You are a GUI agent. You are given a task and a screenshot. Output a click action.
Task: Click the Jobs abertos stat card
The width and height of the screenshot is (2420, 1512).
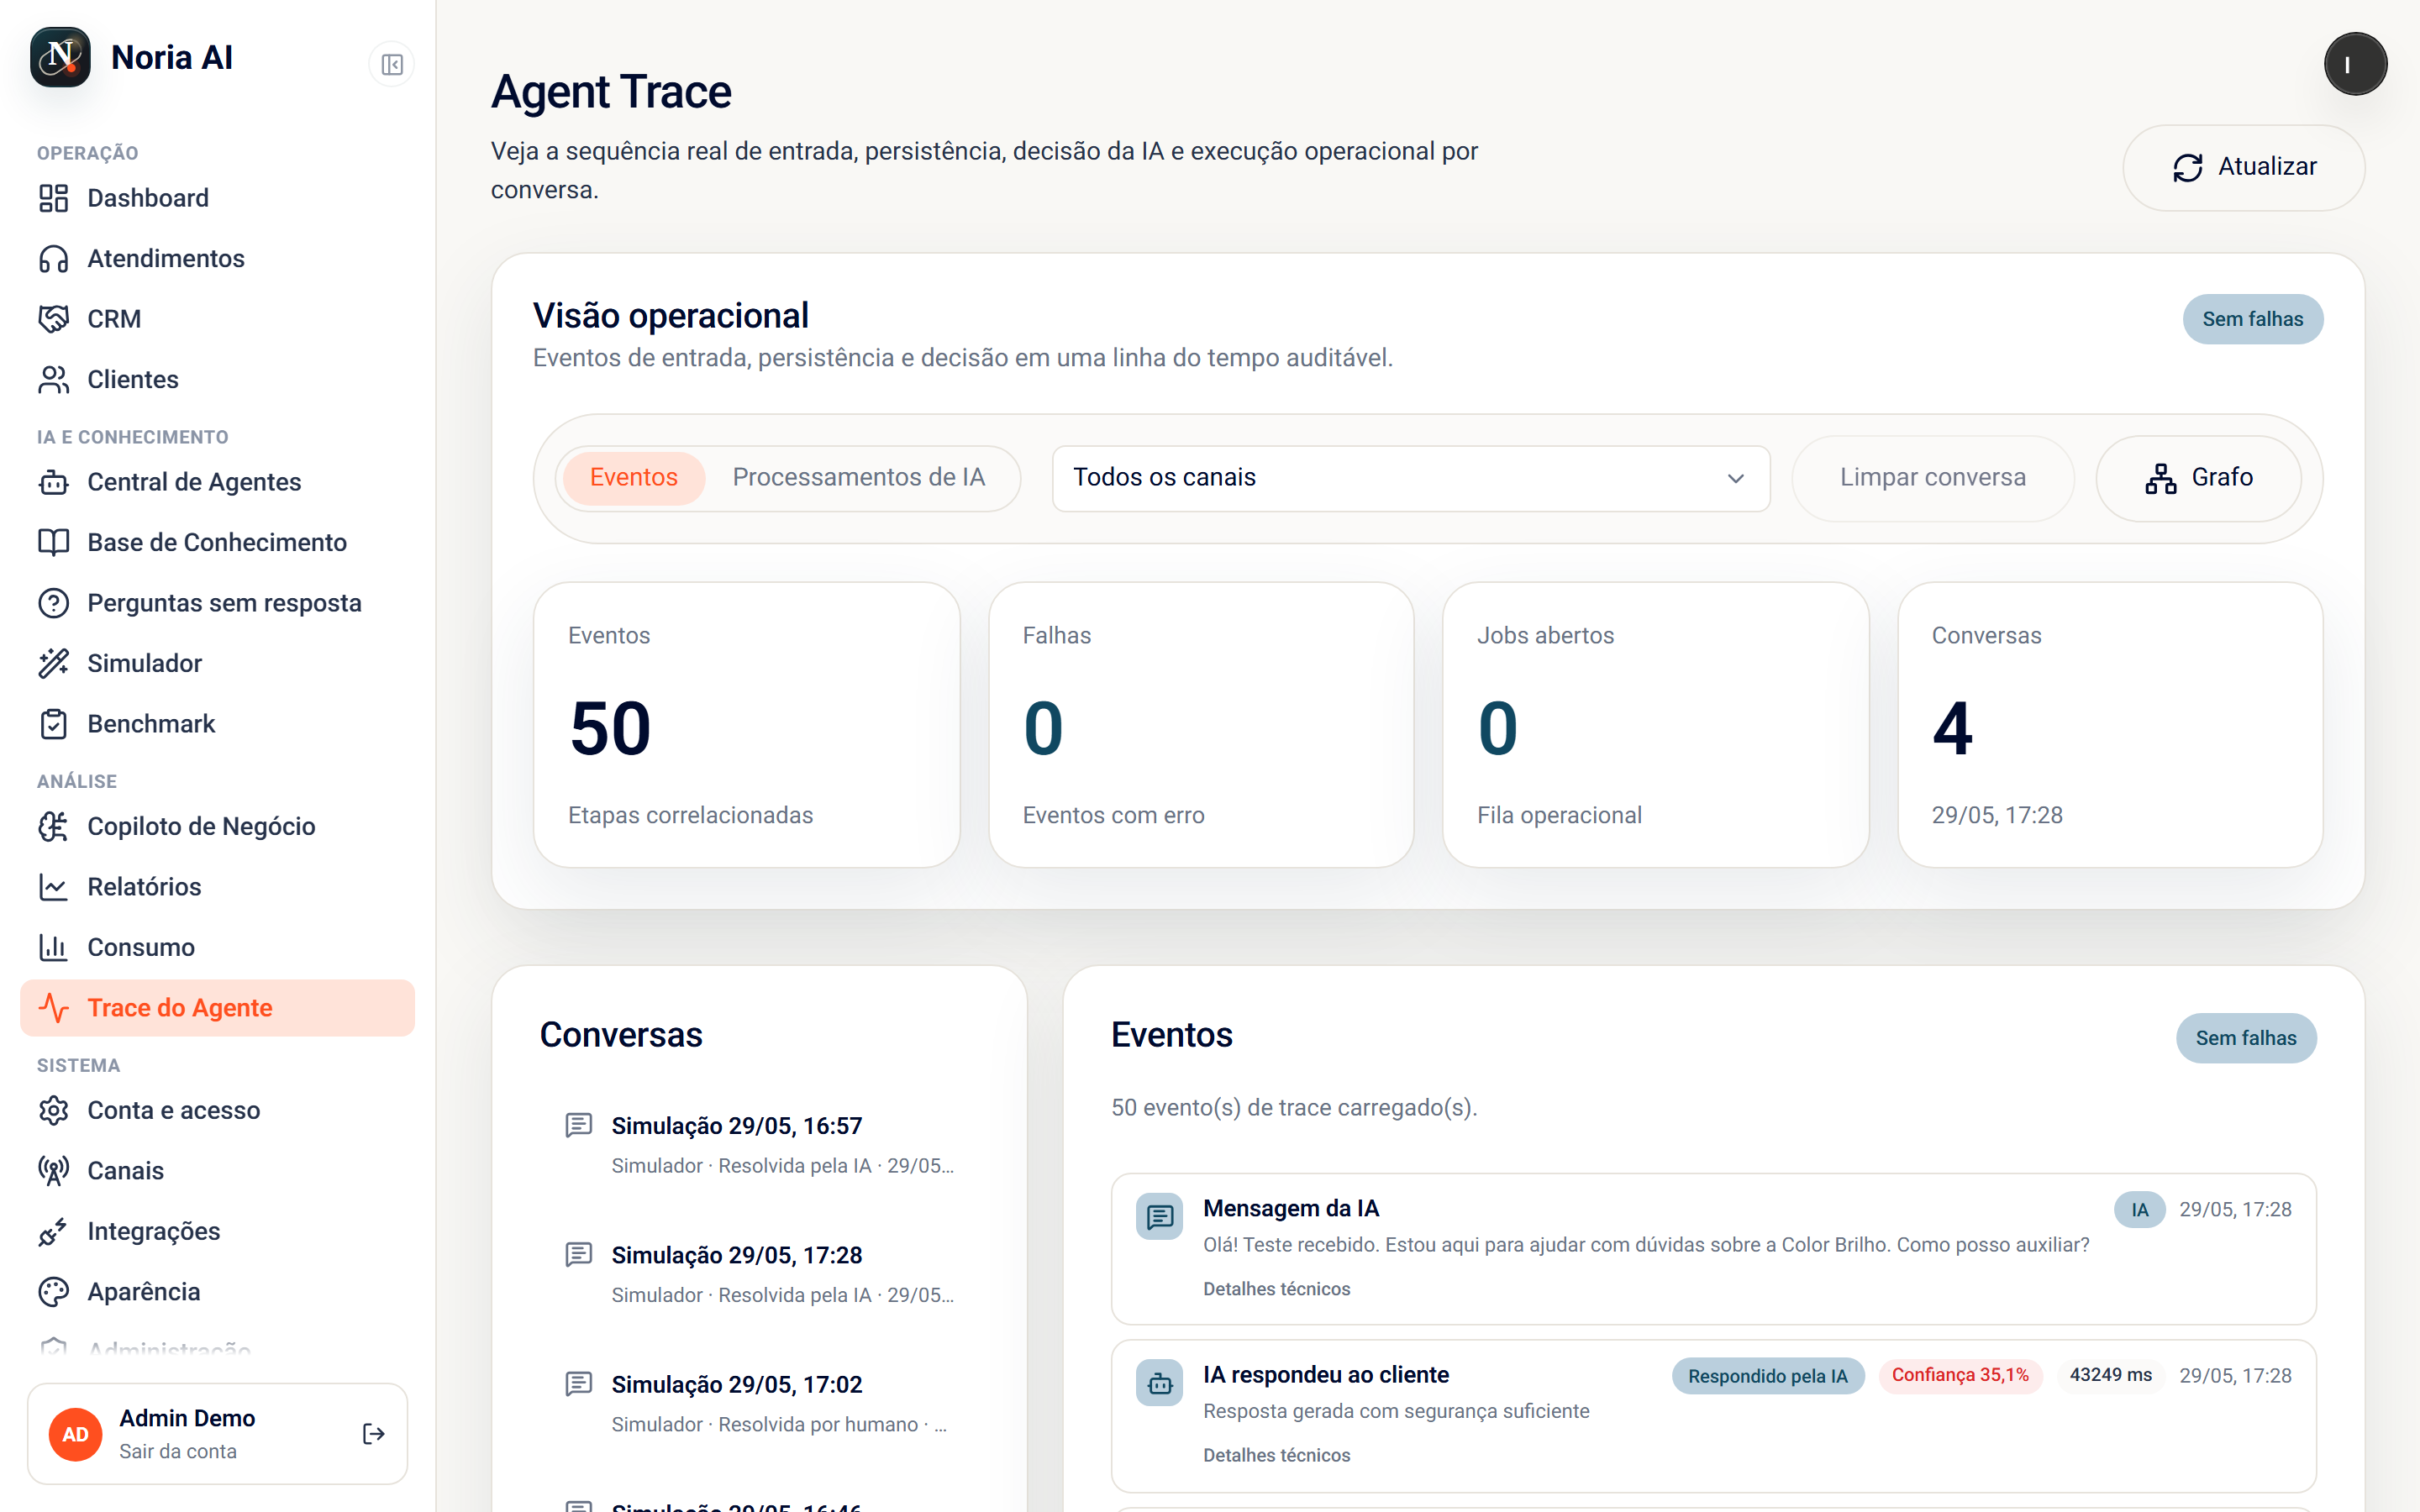pos(1655,725)
